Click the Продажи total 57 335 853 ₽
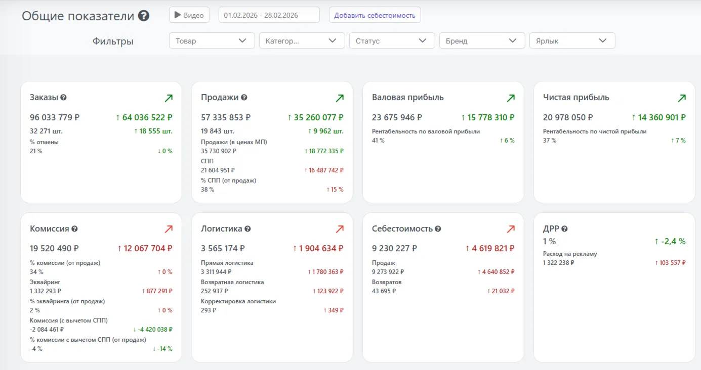This screenshot has height=370, width=701. pos(226,118)
